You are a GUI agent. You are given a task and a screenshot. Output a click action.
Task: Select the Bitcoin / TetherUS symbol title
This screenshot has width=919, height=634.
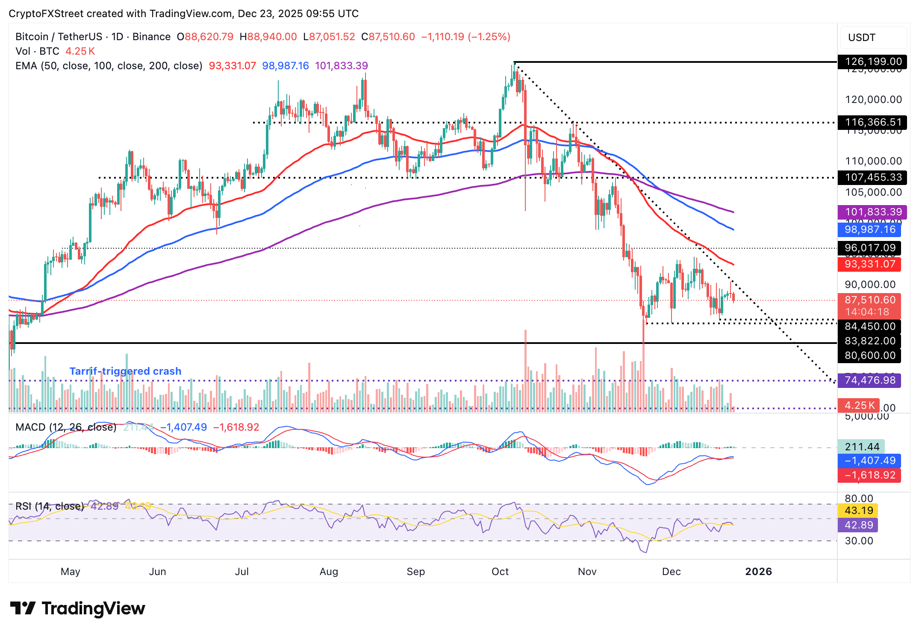[x=60, y=37]
